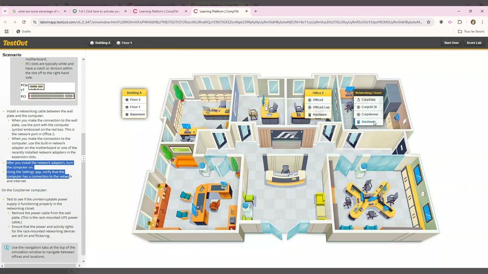Click the scenario panel resize handle
488x274 pixels.
point(83,159)
